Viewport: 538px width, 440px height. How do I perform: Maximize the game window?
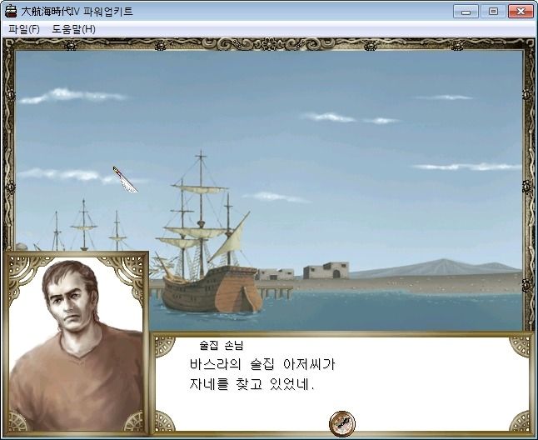point(493,12)
